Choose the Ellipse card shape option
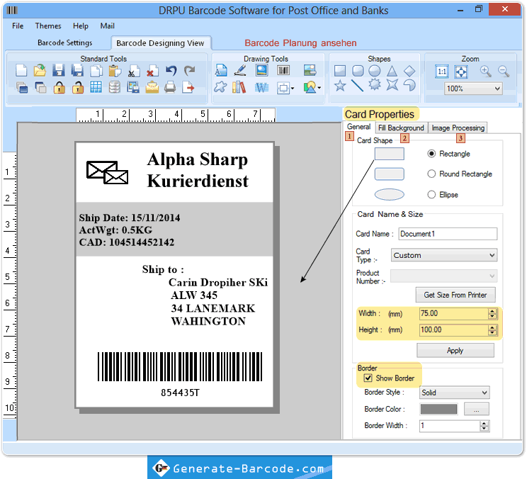 tap(431, 195)
